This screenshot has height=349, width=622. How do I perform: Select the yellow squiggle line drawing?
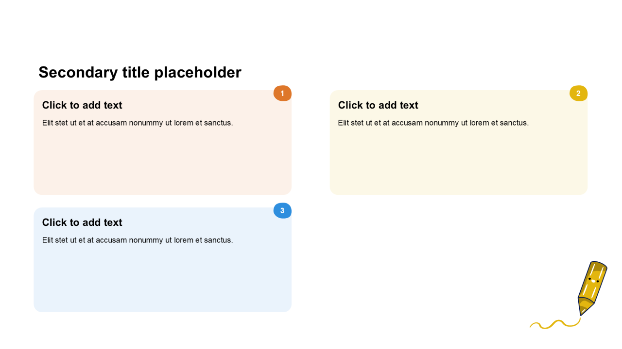(x=555, y=324)
